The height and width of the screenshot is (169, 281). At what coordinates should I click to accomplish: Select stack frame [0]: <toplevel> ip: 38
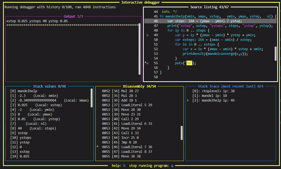coord(214,91)
